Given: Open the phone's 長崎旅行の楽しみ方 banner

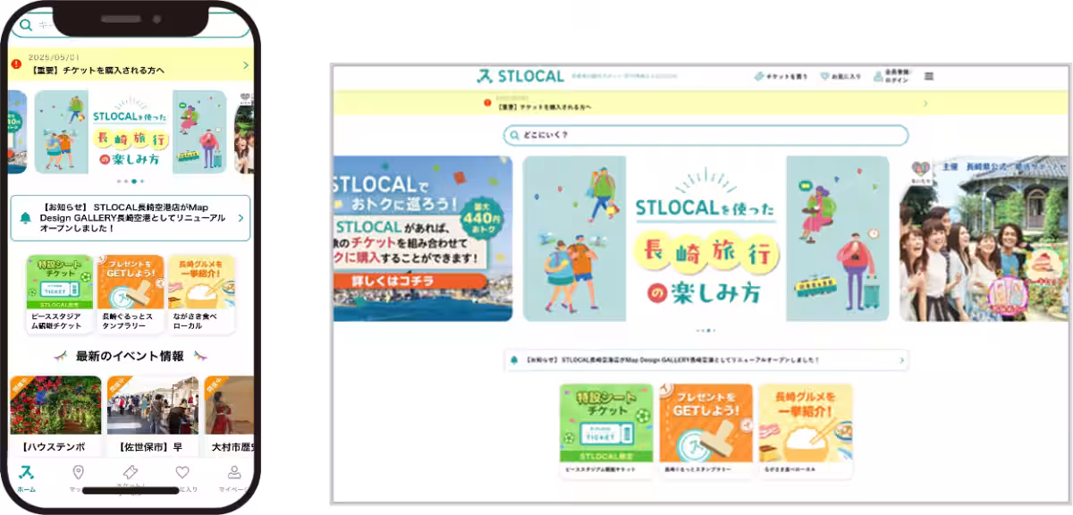Looking at the screenshot, I should tap(131, 131).
